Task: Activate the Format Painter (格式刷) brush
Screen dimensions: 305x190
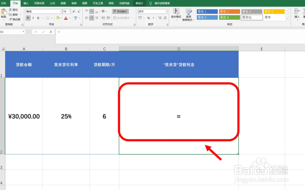Action: (x=10, y=19)
